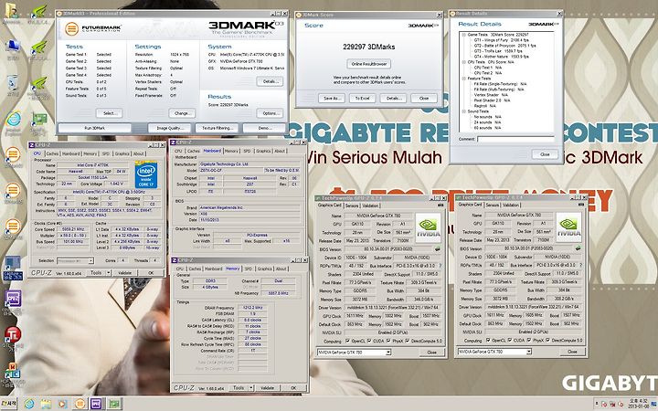Image resolution: width=658 pixels, height=411 pixels.
Task: Click NVIDIA logo in the left GPU-Z window
Action: [428, 227]
